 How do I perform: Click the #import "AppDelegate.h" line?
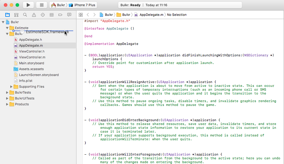pyautogui.click(x=107, y=21)
